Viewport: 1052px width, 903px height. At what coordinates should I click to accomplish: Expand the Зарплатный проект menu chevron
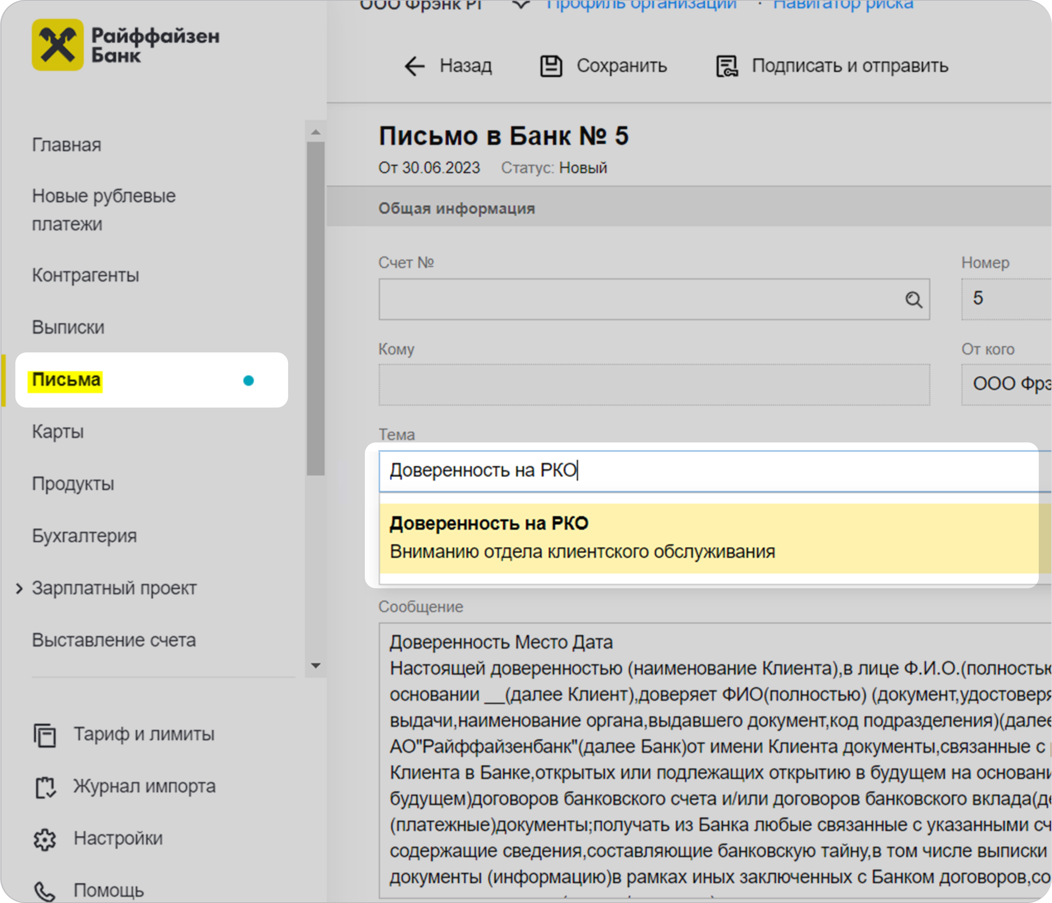point(19,589)
